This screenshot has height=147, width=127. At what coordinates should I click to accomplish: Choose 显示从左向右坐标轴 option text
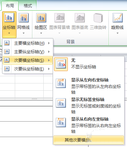(96, 86)
